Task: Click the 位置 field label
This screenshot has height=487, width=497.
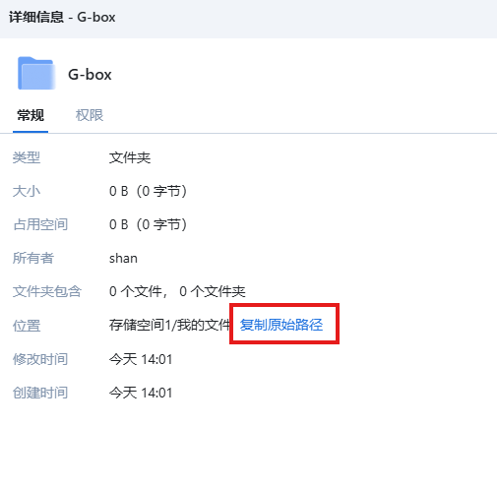Action: pyautogui.click(x=27, y=326)
